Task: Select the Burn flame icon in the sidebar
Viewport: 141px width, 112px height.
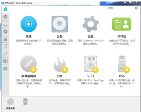Action: pos(5,39)
